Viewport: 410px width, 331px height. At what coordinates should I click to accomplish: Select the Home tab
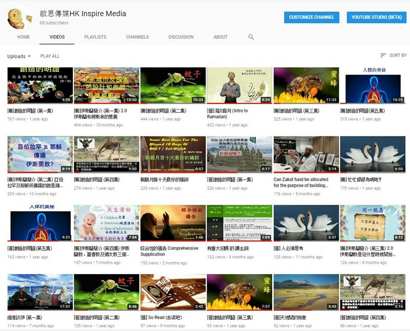point(23,37)
